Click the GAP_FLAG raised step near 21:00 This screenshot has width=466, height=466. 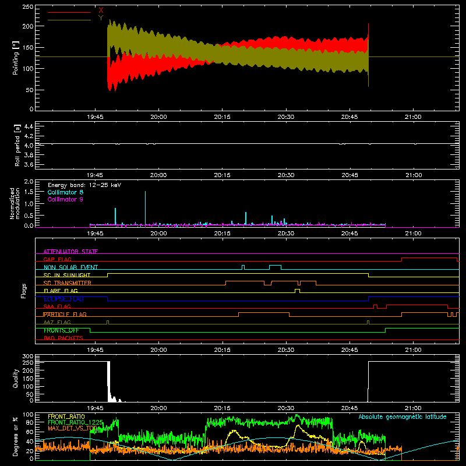429,258
